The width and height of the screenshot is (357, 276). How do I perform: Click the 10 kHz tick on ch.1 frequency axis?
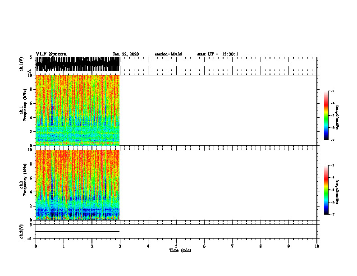30,75
